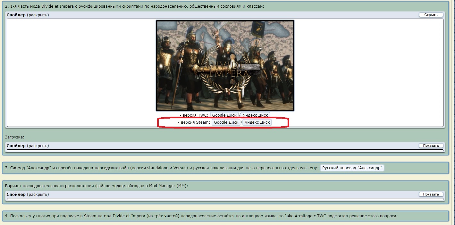The image size is (455, 225).
Task: Expand the Спойлер (раскрыть) header in the Mod Manager section
Action: (x=28, y=195)
